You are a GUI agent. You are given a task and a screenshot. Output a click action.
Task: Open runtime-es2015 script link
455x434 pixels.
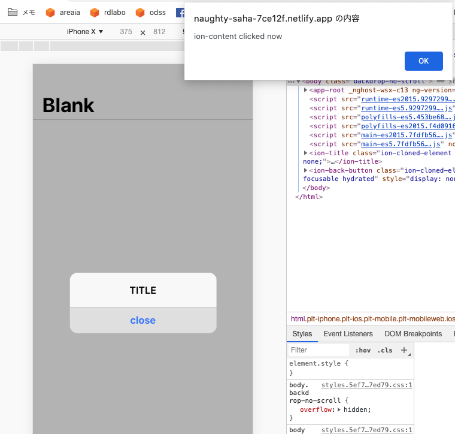(x=408, y=99)
